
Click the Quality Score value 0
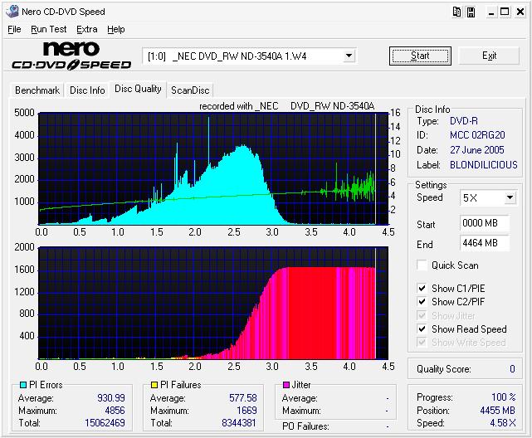(512, 369)
